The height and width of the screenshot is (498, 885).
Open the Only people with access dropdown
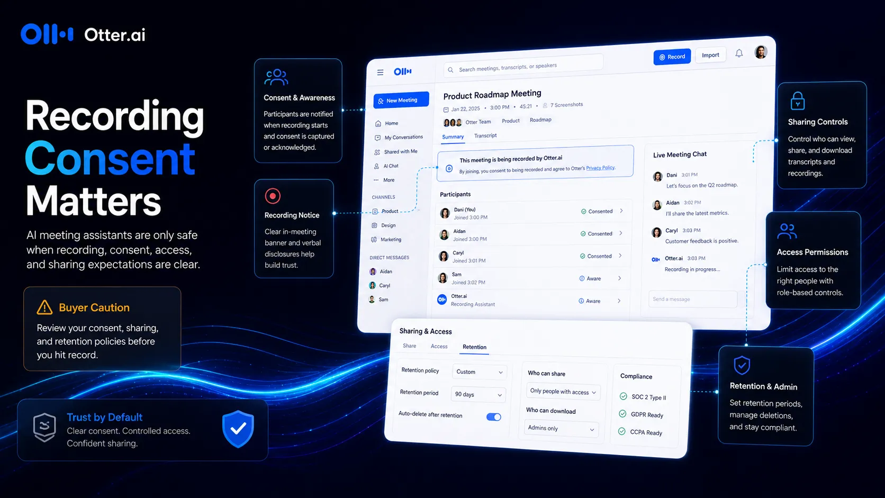pyautogui.click(x=563, y=392)
